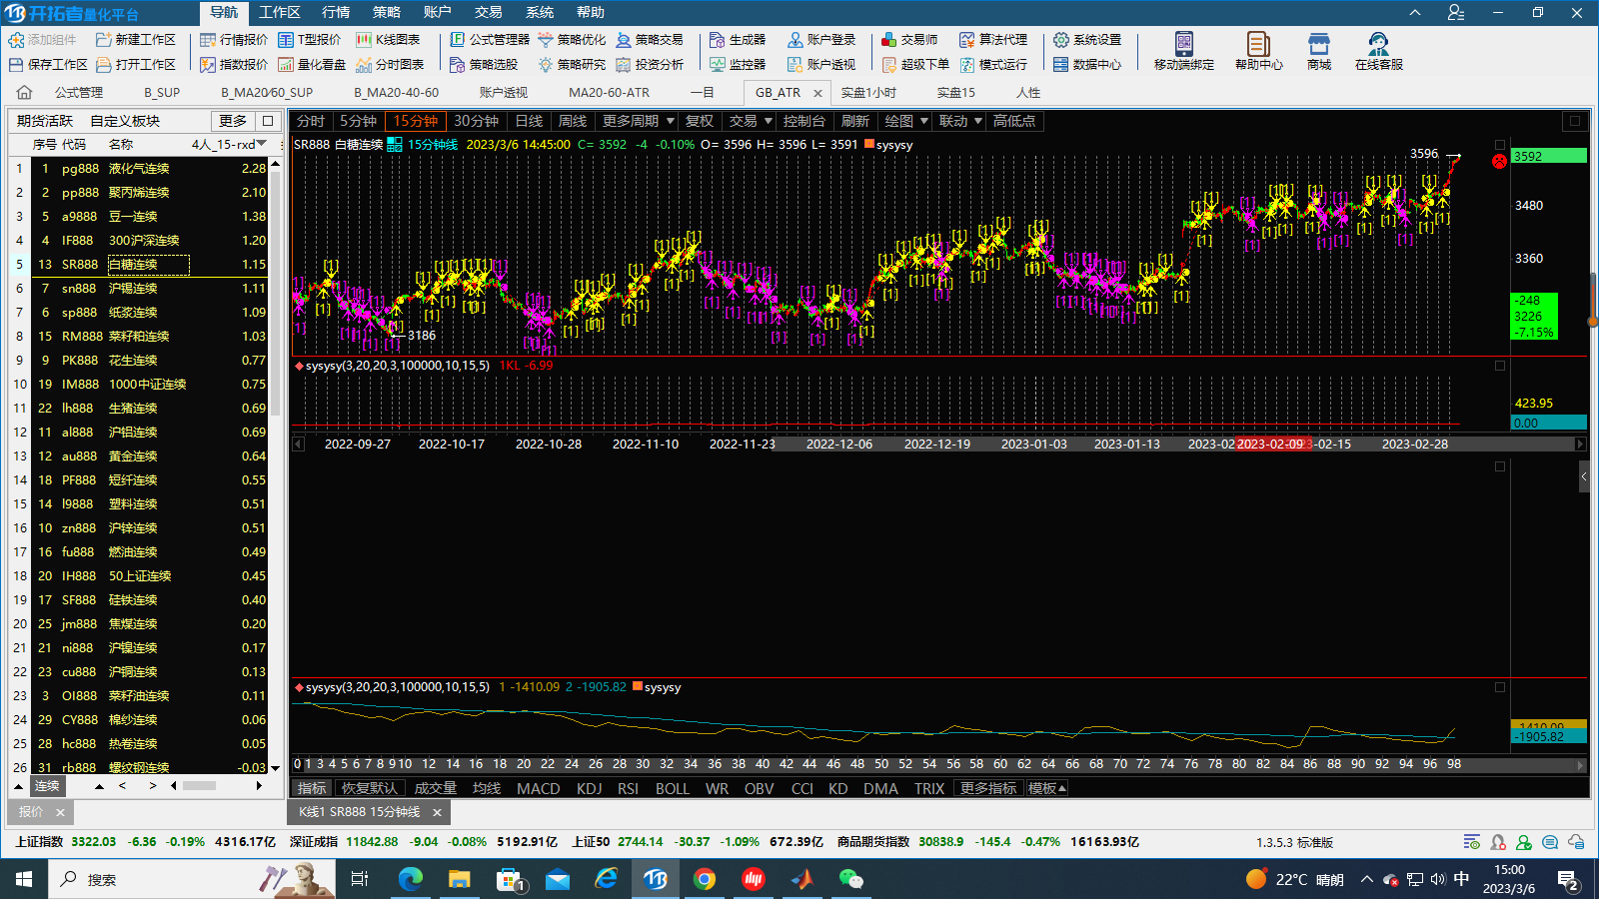Open 腾讯视频... WeChat icon in taskbar

click(850, 879)
